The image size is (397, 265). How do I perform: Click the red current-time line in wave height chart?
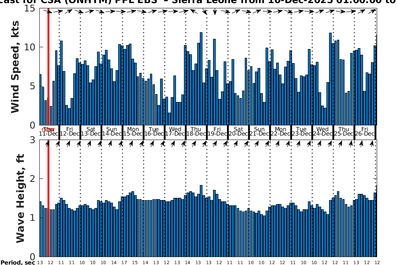point(48,199)
